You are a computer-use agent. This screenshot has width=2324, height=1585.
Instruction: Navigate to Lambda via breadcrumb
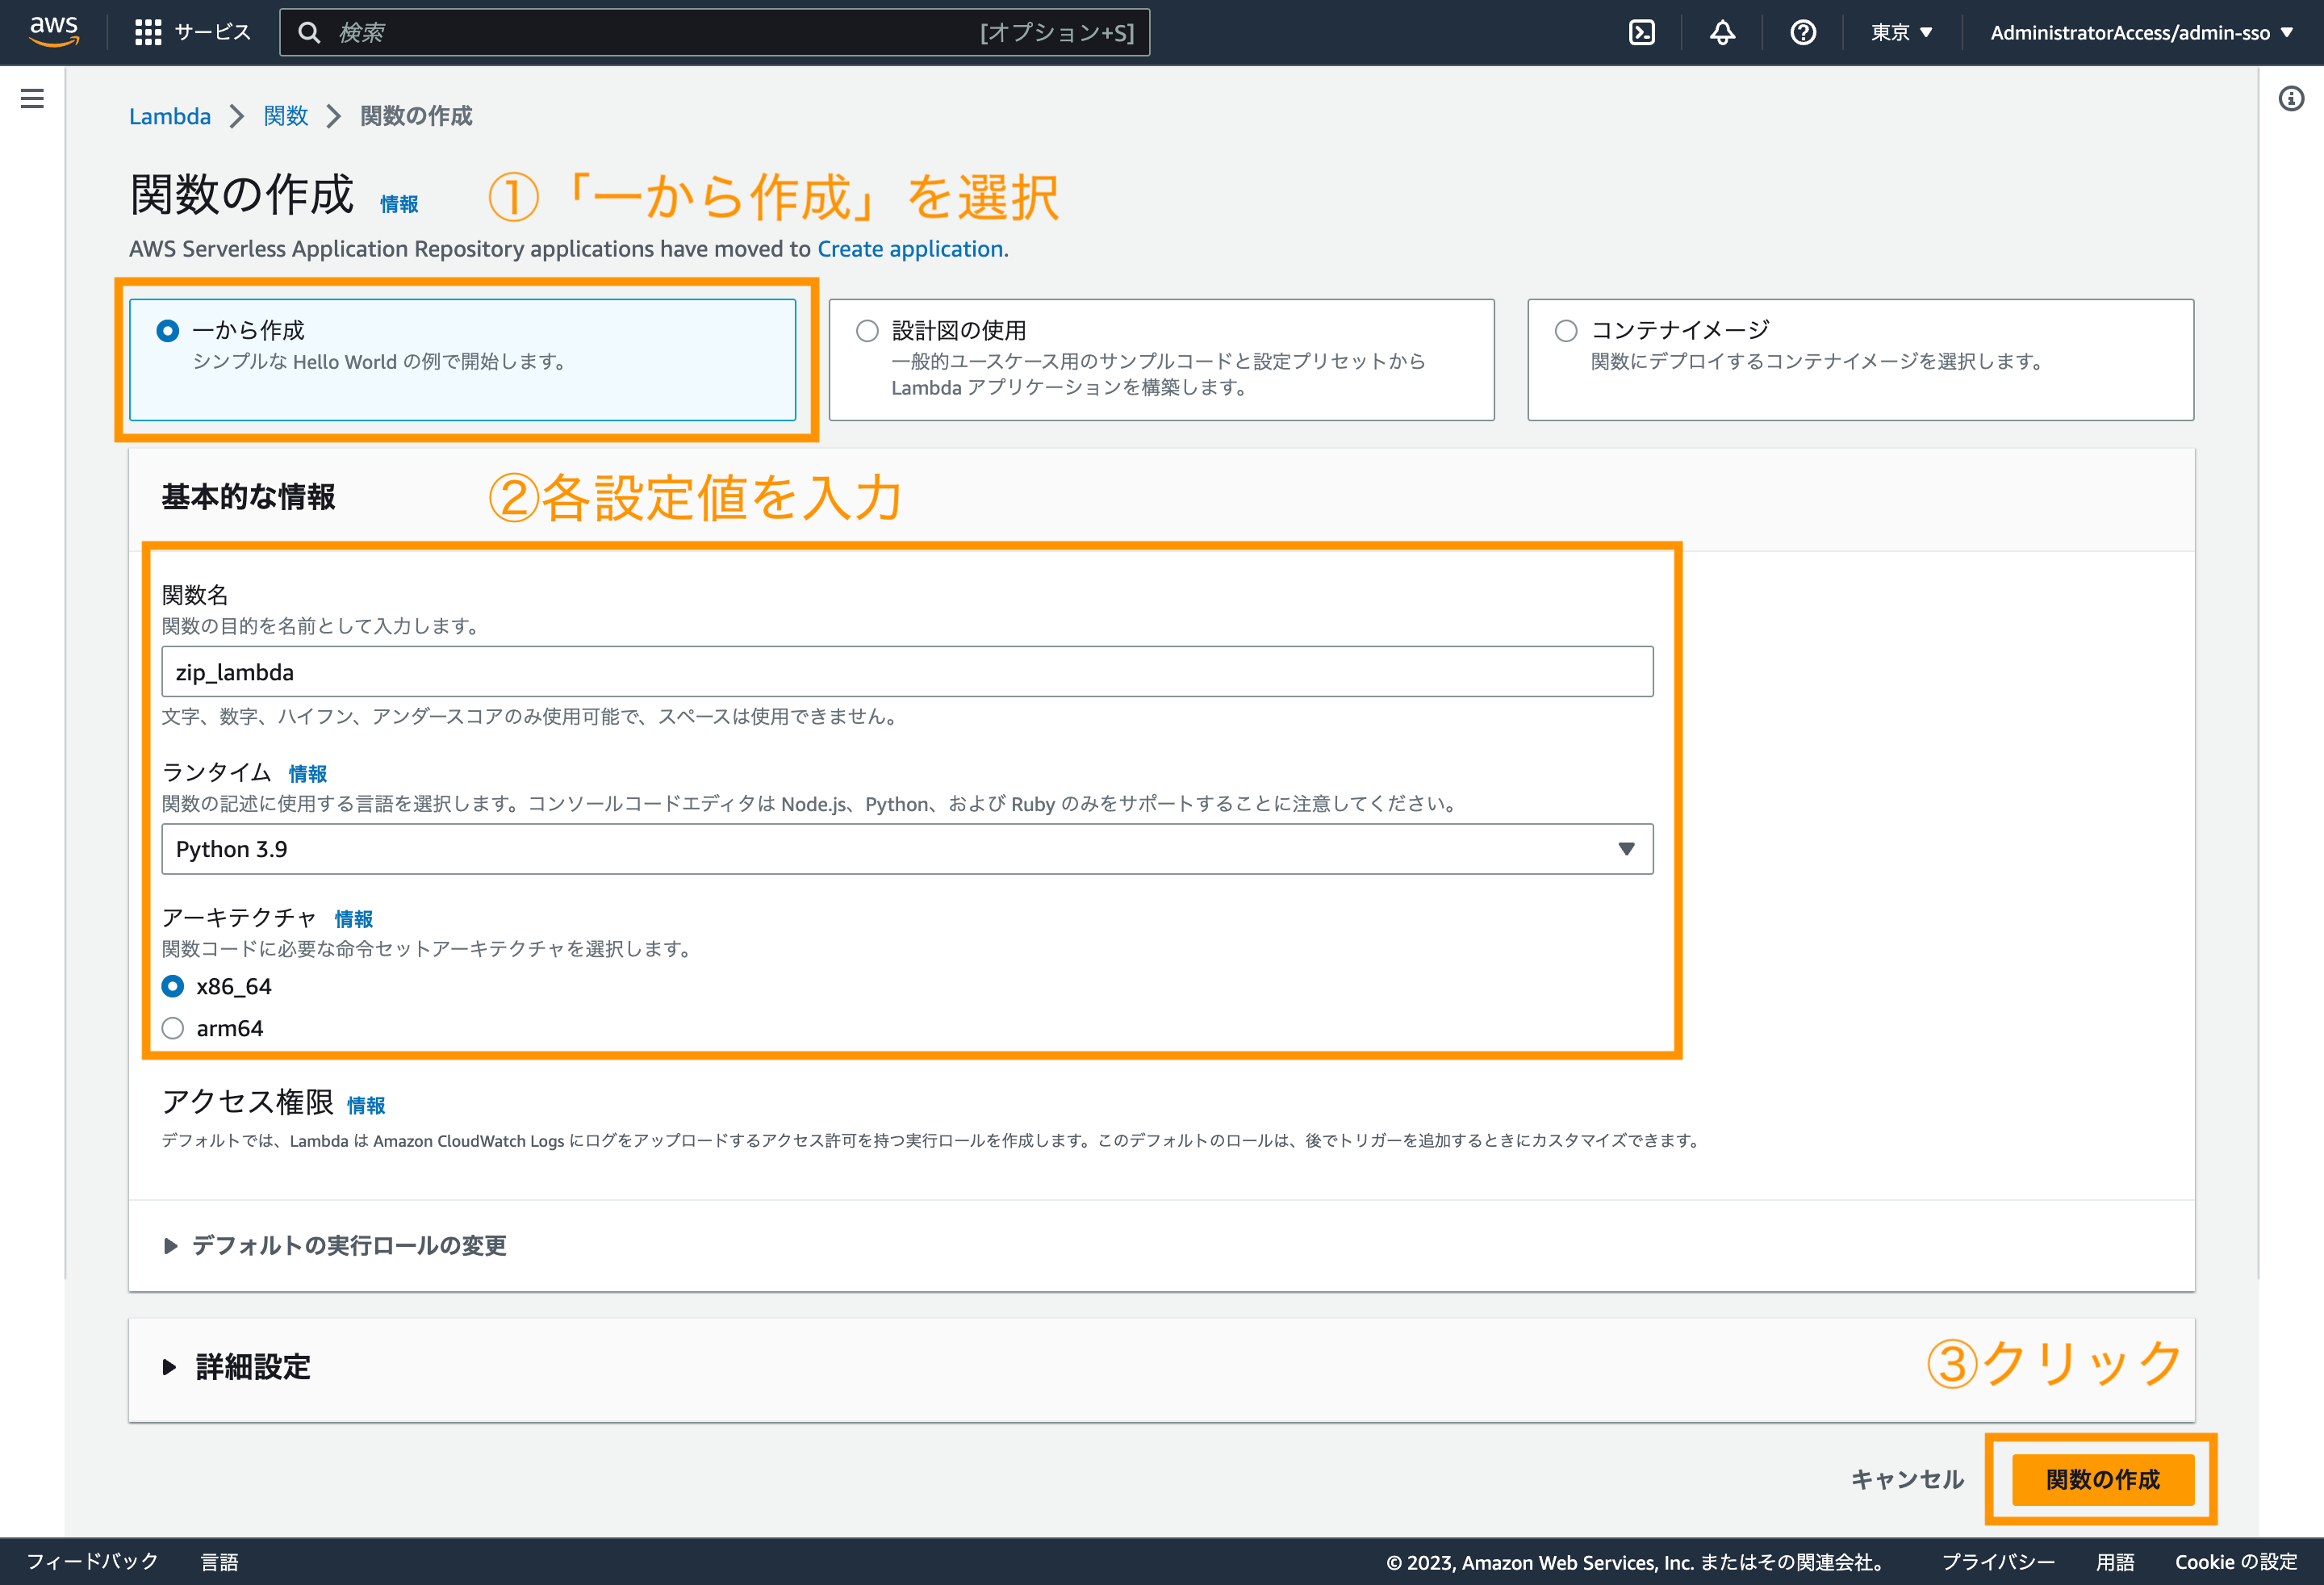click(170, 116)
